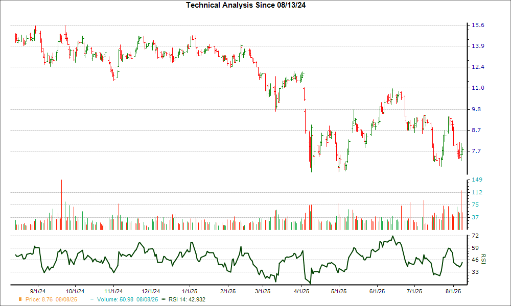Click the 3/1/25 date label
Image resolution: width=511 pixels, height=306 pixels.
pyautogui.click(x=263, y=291)
